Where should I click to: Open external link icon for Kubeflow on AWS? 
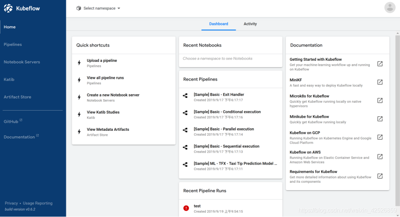coord(380,157)
